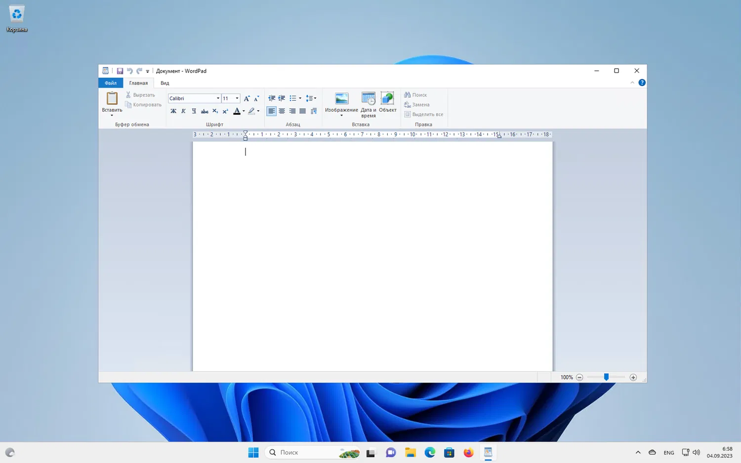Viewport: 741px width, 463px height.
Task: Insert a picture with the Изображение icon
Action: (x=341, y=99)
